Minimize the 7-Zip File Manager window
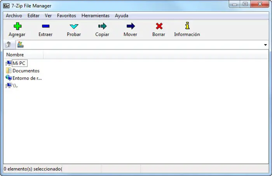 [x=235, y=4]
